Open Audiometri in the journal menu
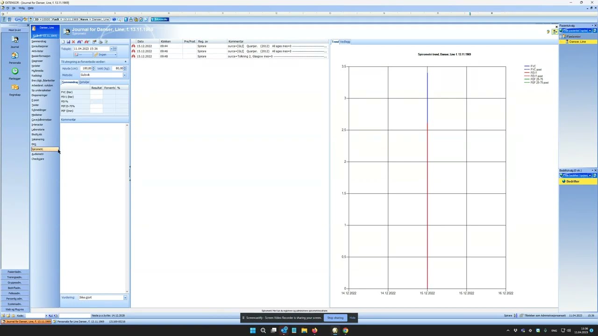The height and width of the screenshot is (336, 598). pyautogui.click(x=37, y=154)
